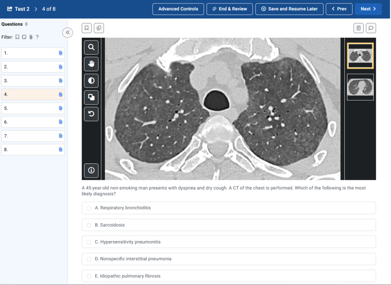Bookmark this question
391x285 pixels.
(87, 28)
